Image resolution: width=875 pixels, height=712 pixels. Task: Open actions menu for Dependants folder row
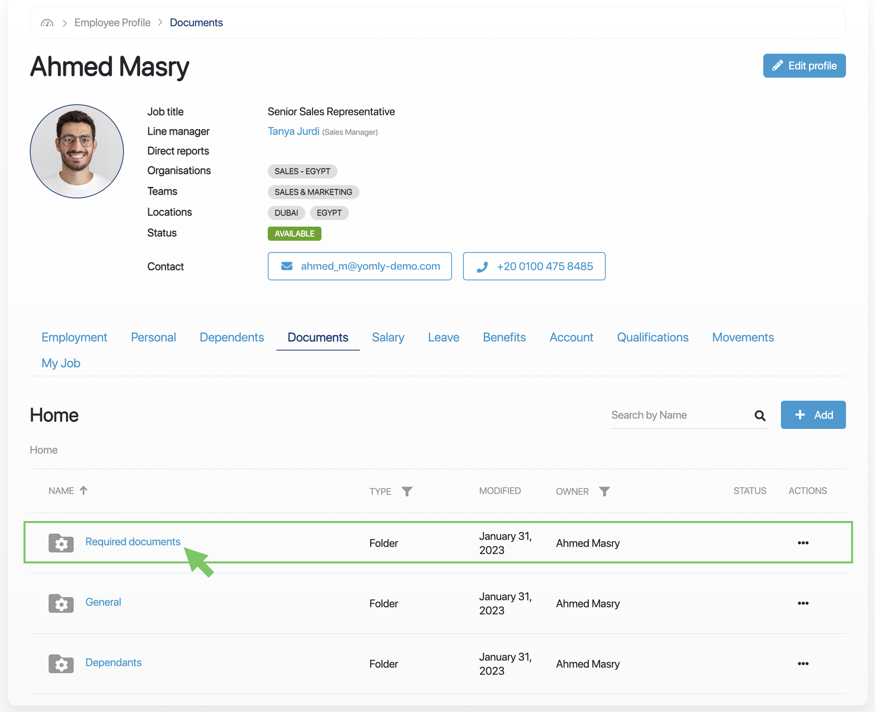pos(802,664)
